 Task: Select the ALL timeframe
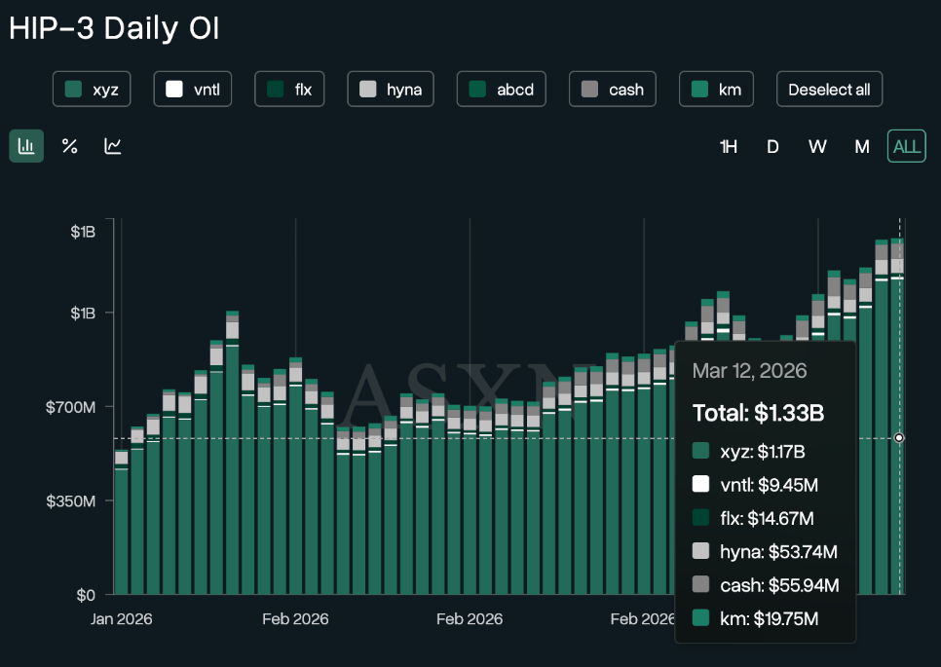[x=906, y=147]
